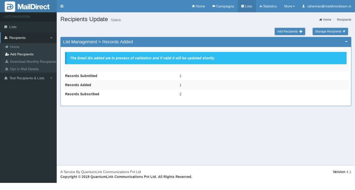Open the More dropdown in navbar
Image resolution: width=355 pixels, height=190 pixels.
click(x=289, y=6)
